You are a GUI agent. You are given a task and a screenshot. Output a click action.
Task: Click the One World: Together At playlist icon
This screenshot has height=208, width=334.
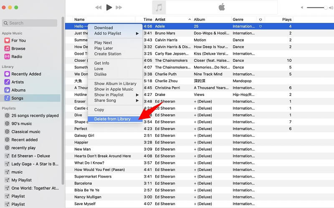(7, 188)
